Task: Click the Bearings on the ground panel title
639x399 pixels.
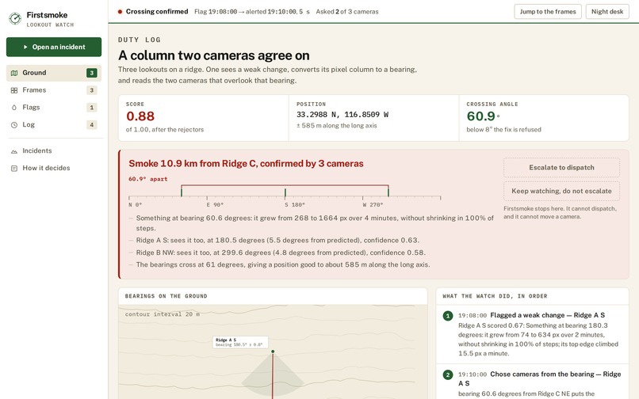Action: point(166,296)
